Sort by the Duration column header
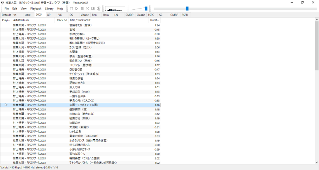The width and height of the screenshot is (319, 170). [x=154, y=20]
